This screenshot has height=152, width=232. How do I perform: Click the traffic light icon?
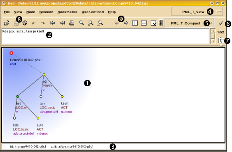161,23
